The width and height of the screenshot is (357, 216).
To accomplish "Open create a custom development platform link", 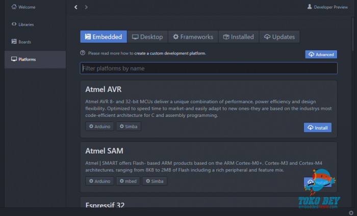I will coord(170,53).
